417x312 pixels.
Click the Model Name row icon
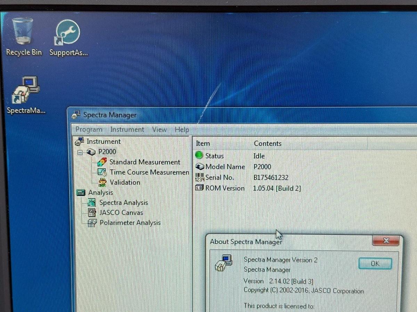[x=200, y=167]
